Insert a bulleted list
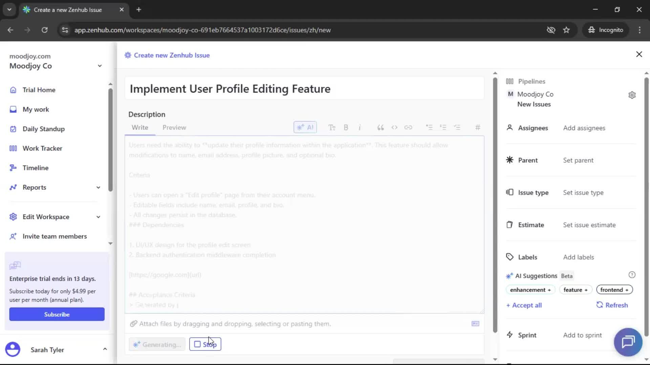 point(429,127)
